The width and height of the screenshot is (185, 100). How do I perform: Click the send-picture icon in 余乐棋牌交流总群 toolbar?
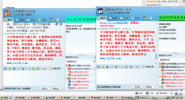coord(23,68)
